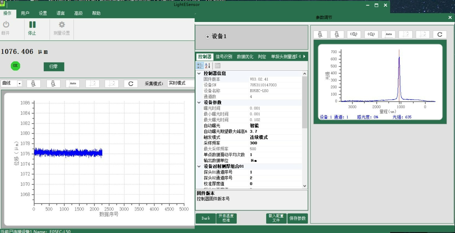Click Auto scale icon in spectrum panel

tap(388, 34)
